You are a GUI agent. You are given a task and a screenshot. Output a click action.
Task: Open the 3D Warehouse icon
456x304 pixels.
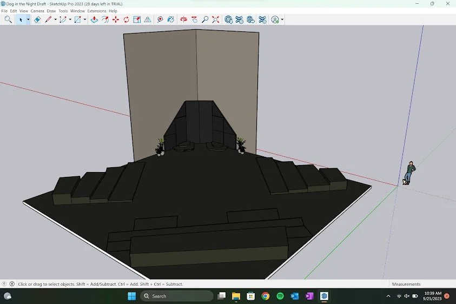pyautogui.click(x=229, y=19)
